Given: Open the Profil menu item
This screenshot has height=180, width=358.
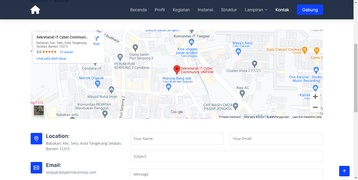Looking at the screenshot, I should coord(160,10).
